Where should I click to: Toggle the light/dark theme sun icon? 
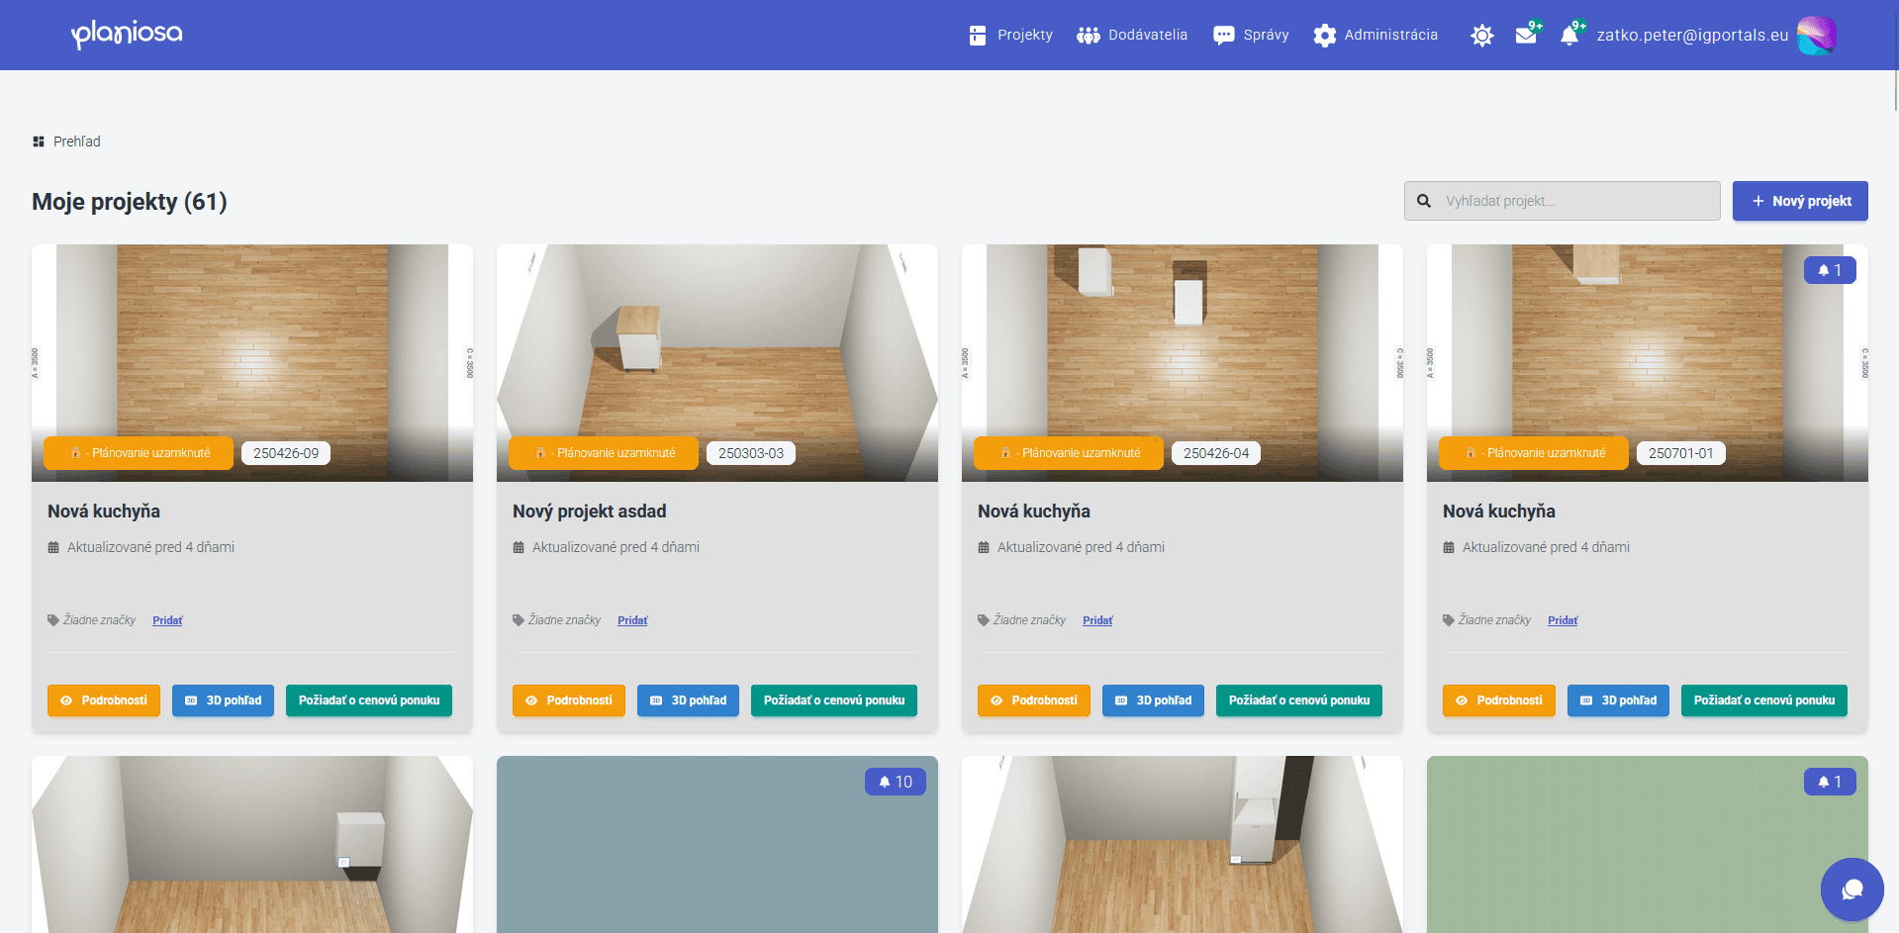tap(1481, 36)
